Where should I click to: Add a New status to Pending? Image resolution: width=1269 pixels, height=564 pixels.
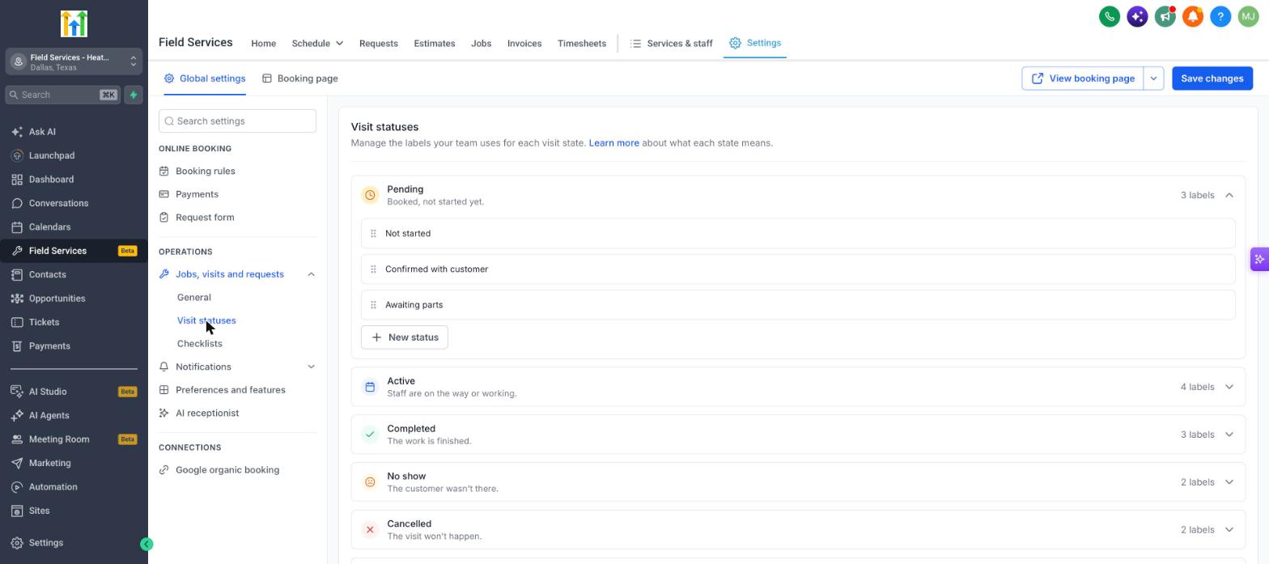405,337
